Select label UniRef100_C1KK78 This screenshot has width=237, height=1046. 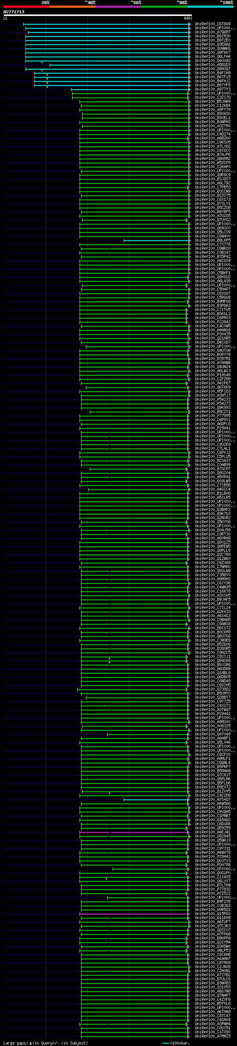pos(212,591)
